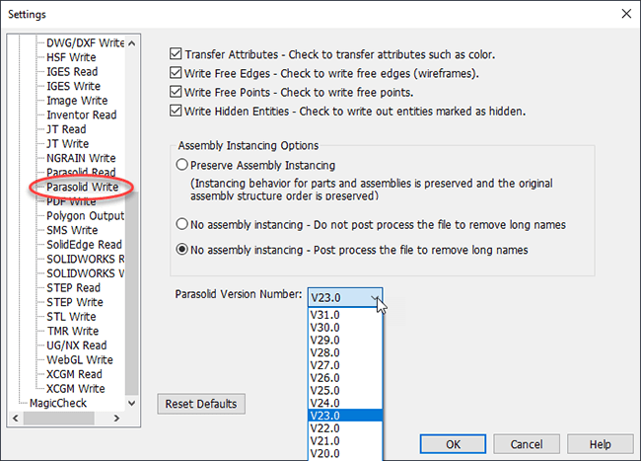
Task: Select Parasolid Read tree item
Action: tap(81, 172)
